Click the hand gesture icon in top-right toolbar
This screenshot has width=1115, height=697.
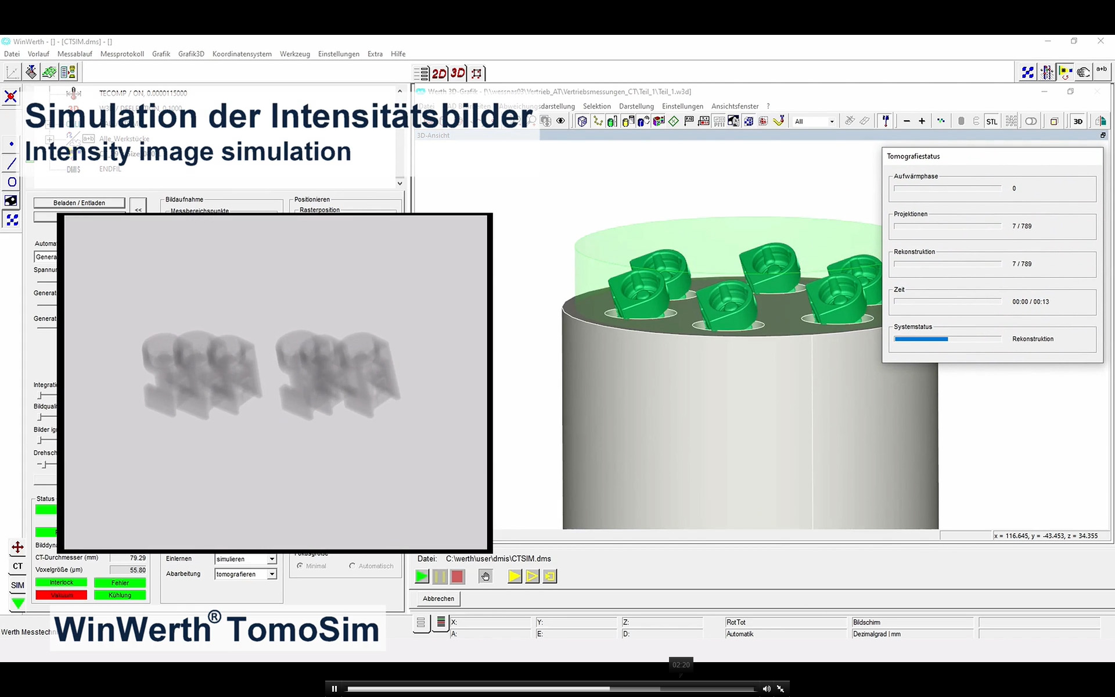click(x=1083, y=72)
